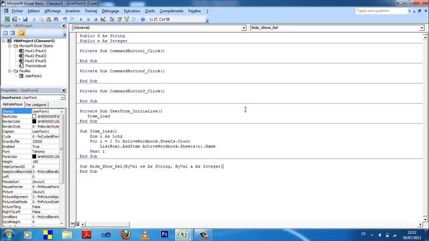The height and width of the screenshot is (241, 429).
Task: Click the BackColor white color swatch
Action: (x=34, y=116)
